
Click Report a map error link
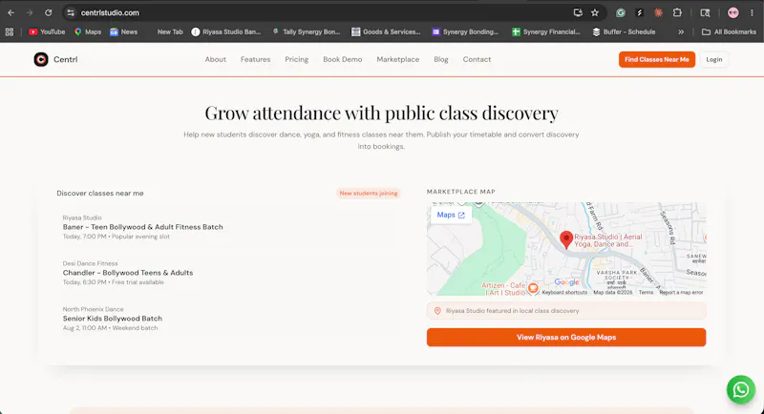pyautogui.click(x=681, y=293)
